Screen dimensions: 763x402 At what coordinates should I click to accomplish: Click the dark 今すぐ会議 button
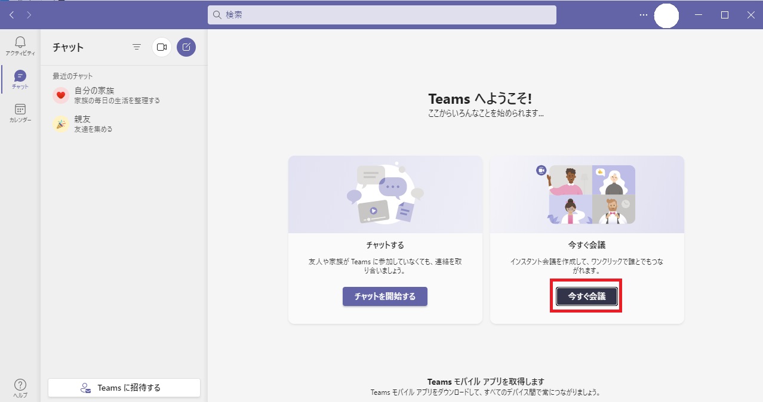[x=586, y=296]
